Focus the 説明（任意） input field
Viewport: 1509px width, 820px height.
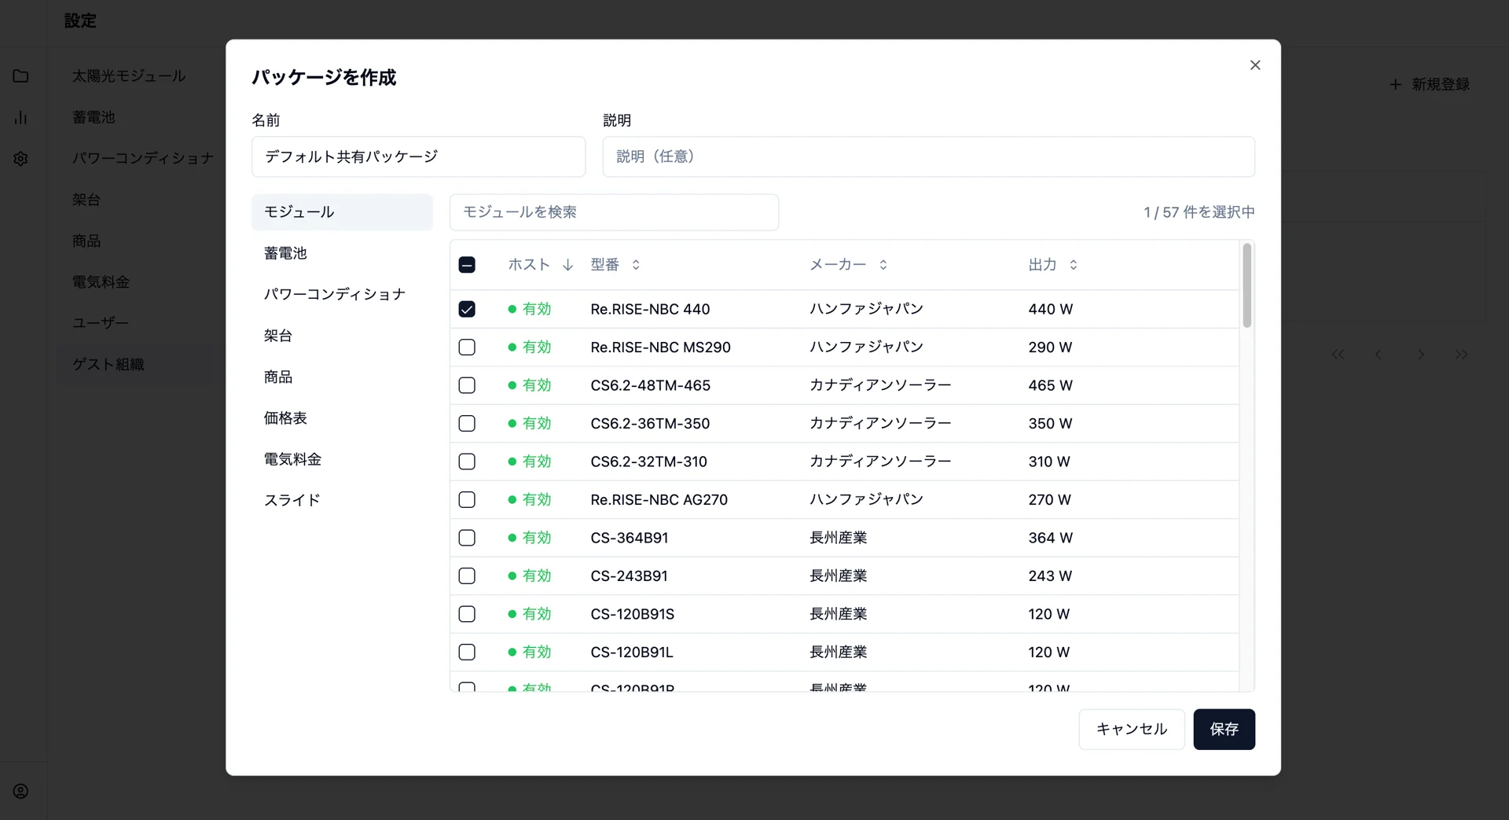tap(928, 156)
